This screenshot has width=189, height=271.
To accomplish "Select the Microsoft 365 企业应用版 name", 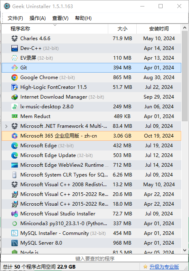I will (58, 136).
